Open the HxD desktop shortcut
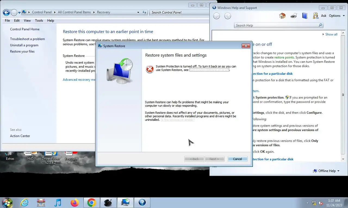The image size is (348, 208). click(x=30, y=156)
